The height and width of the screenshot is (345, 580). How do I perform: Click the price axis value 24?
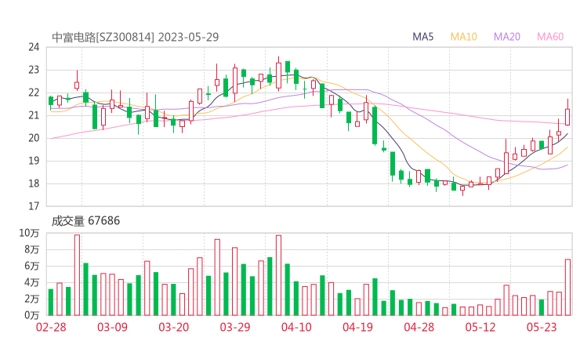33,47
